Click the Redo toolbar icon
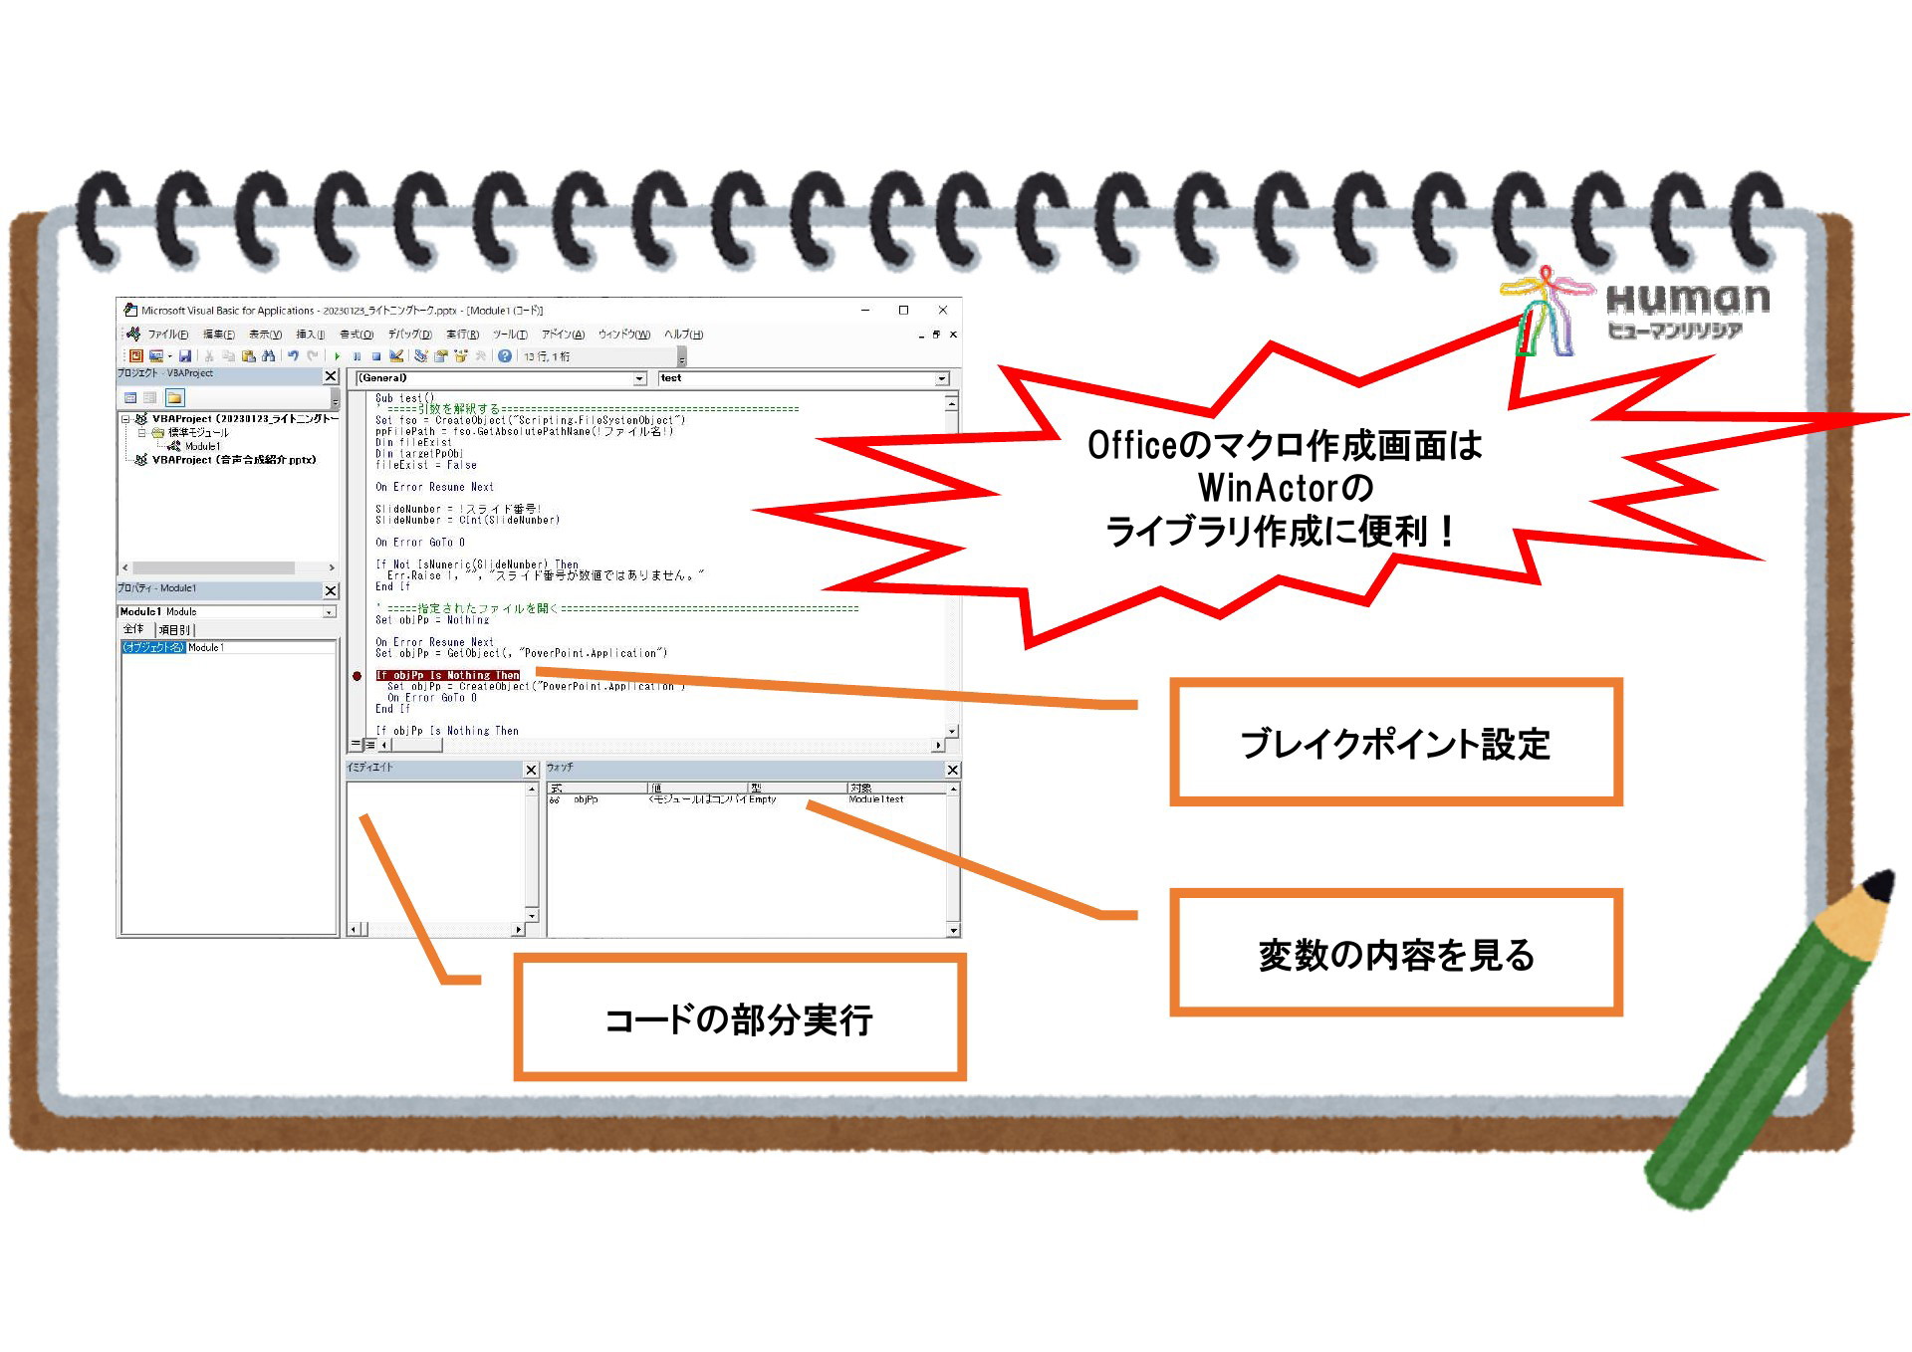The width and height of the screenshot is (1912, 1352). pyautogui.click(x=313, y=355)
